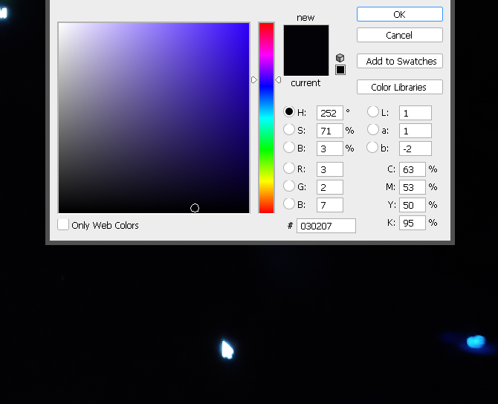Click inside the saturation-brightness color field
Image resolution: width=498 pixels, height=404 pixels.
pos(154,118)
